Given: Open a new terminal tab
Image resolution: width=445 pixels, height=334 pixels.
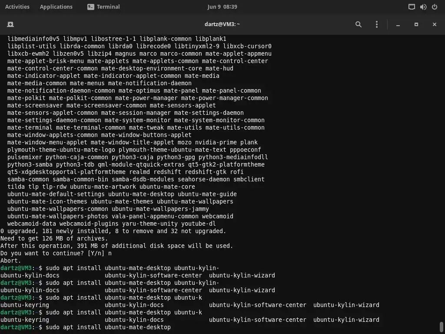Looking at the screenshot, I should [10, 24].
